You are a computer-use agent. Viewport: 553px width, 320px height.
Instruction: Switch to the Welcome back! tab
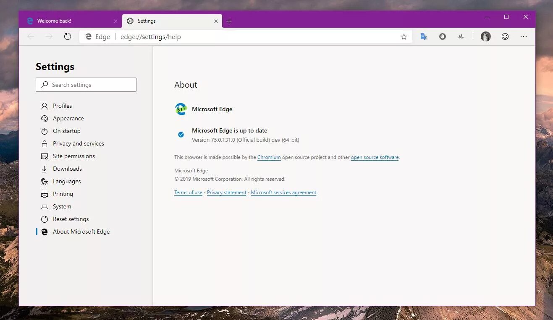[71, 21]
